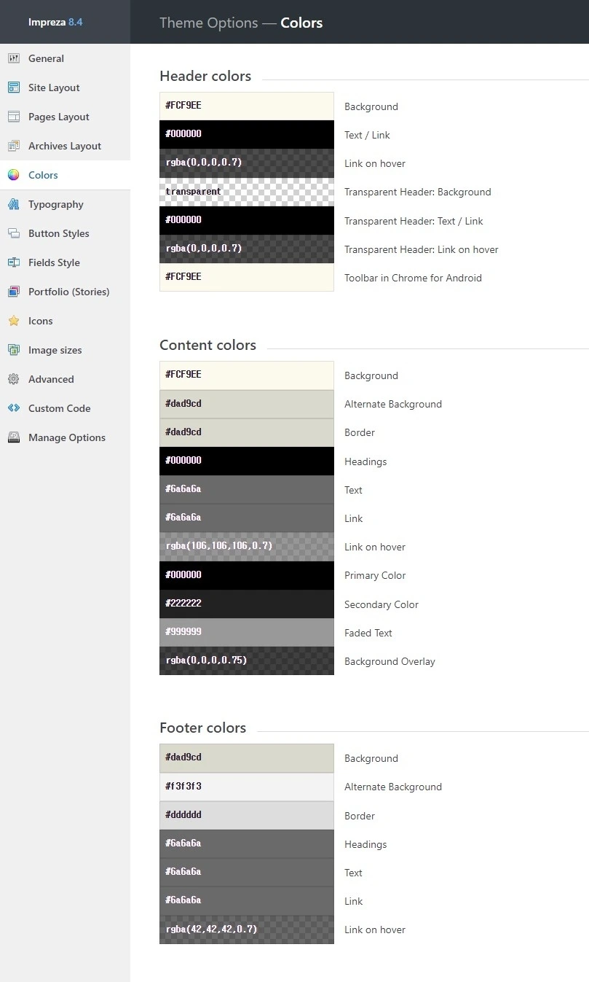Click the Background Overlay label
The image size is (589, 982).
(390, 661)
